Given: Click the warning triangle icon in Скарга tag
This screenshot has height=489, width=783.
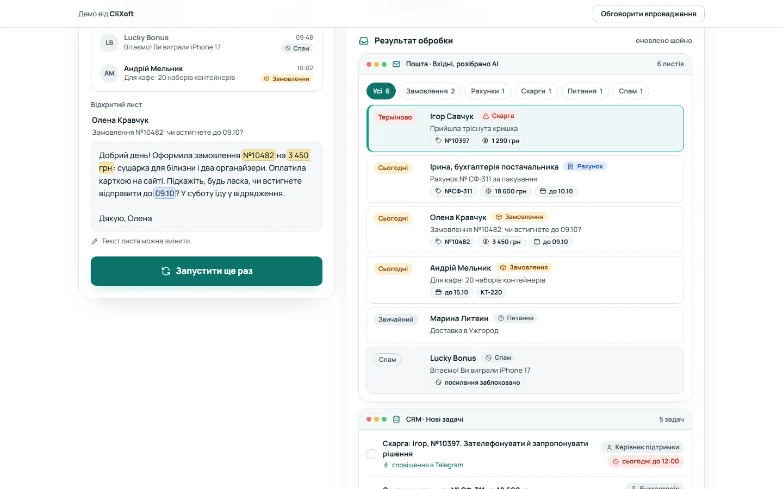Looking at the screenshot, I should click(x=486, y=116).
